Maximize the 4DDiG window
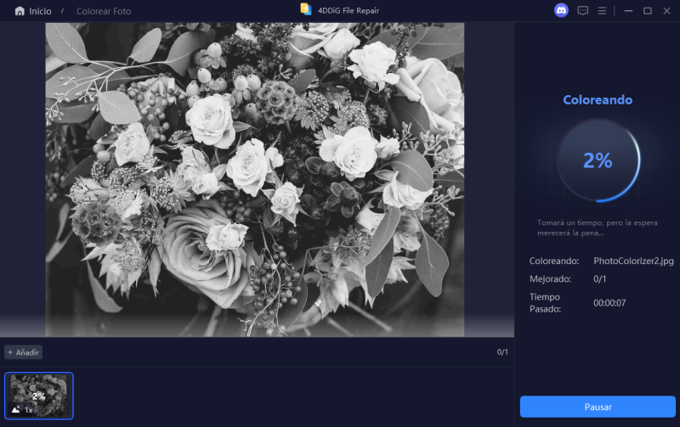 pos(647,11)
